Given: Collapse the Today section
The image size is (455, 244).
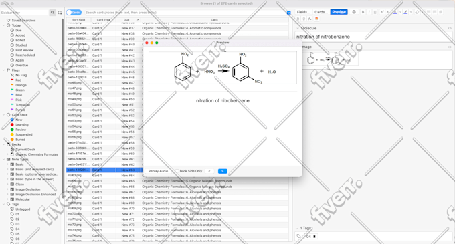Looking at the screenshot, I should tap(4, 25).
